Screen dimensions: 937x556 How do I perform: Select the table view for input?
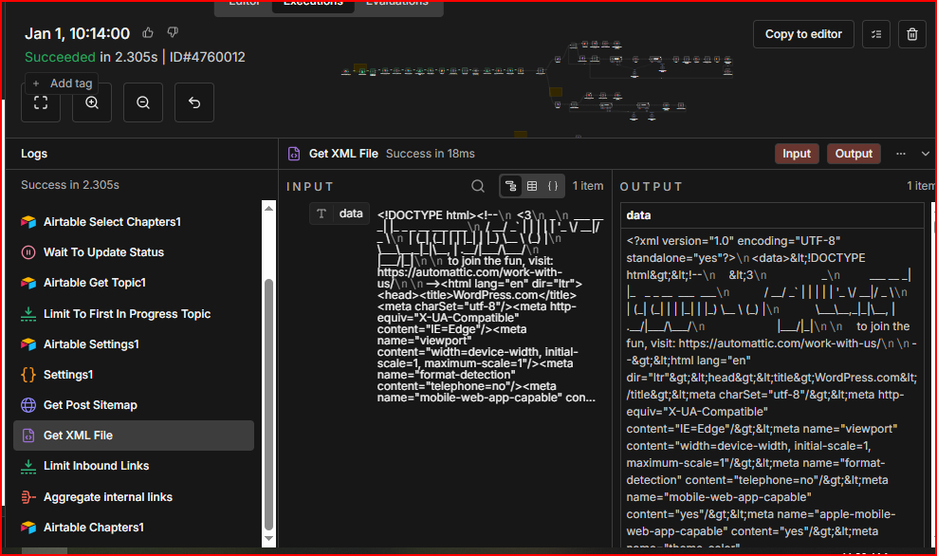click(x=532, y=186)
